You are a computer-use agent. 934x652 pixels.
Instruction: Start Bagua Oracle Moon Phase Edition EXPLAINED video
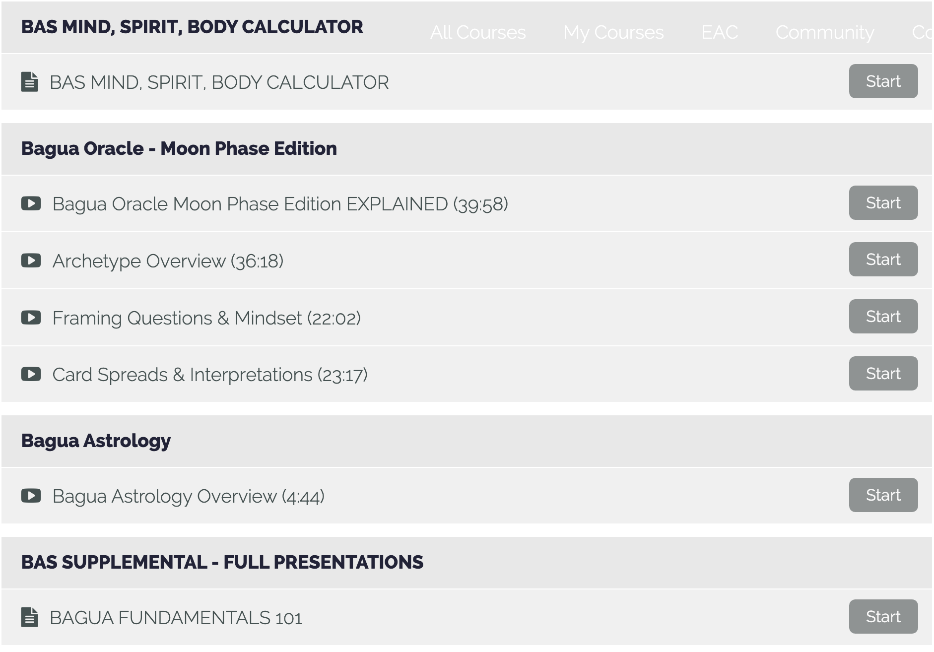click(883, 203)
